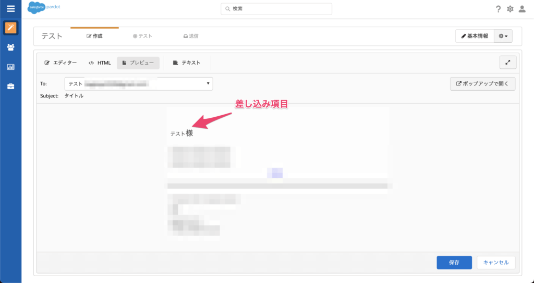Open the settings gear icon in header

tap(510, 9)
